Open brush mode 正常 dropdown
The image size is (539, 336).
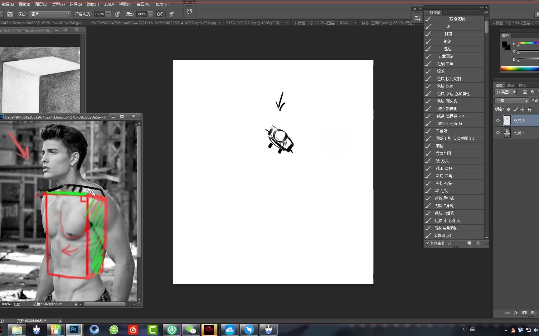(50, 14)
